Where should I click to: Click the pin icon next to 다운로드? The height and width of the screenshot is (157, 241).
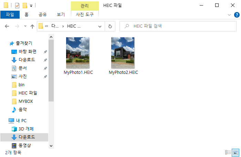pyautogui.click(x=45, y=60)
